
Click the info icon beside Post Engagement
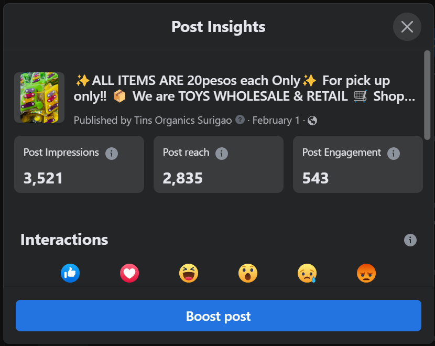pos(394,154)
